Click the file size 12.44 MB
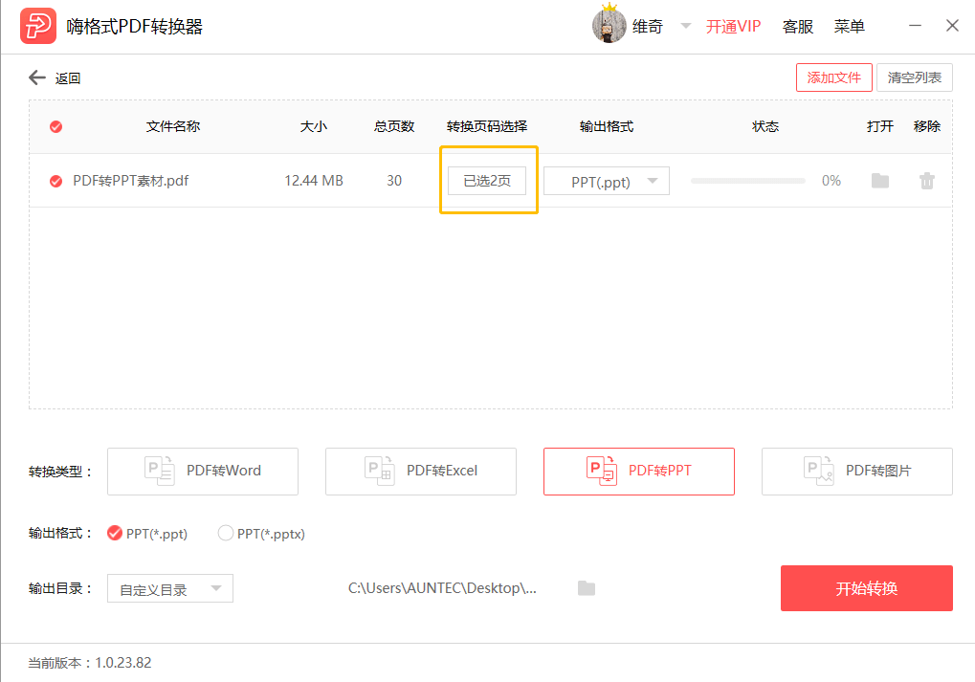975x682 pixels. (314, 181)
